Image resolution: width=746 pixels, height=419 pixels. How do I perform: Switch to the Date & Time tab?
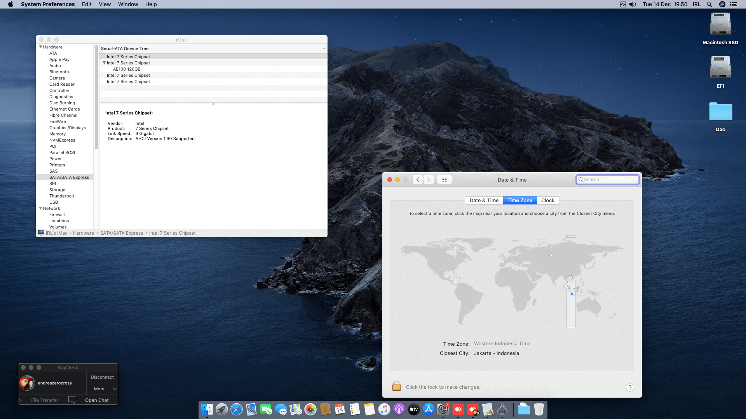coord(484,201)
